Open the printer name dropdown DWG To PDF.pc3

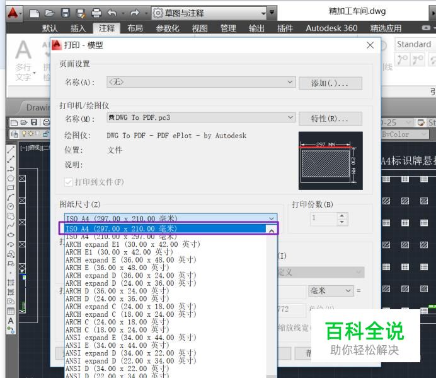click(x=201, y=117)
